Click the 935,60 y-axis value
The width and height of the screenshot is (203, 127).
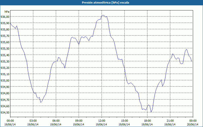pos(5,42)
